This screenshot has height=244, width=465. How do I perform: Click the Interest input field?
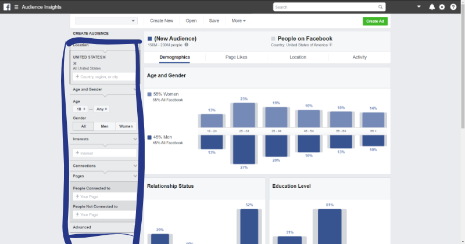105,153
